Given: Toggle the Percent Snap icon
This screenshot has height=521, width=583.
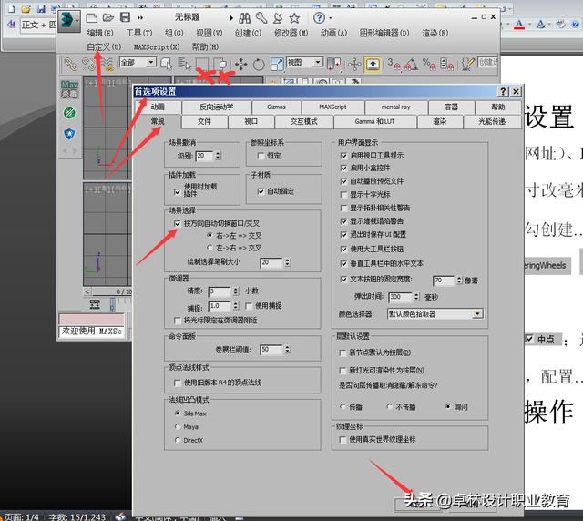Looking at the screenshot, I should [429, 65].
